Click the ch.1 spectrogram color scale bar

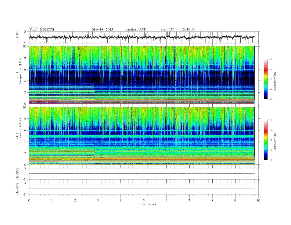(x=266, y=79)
